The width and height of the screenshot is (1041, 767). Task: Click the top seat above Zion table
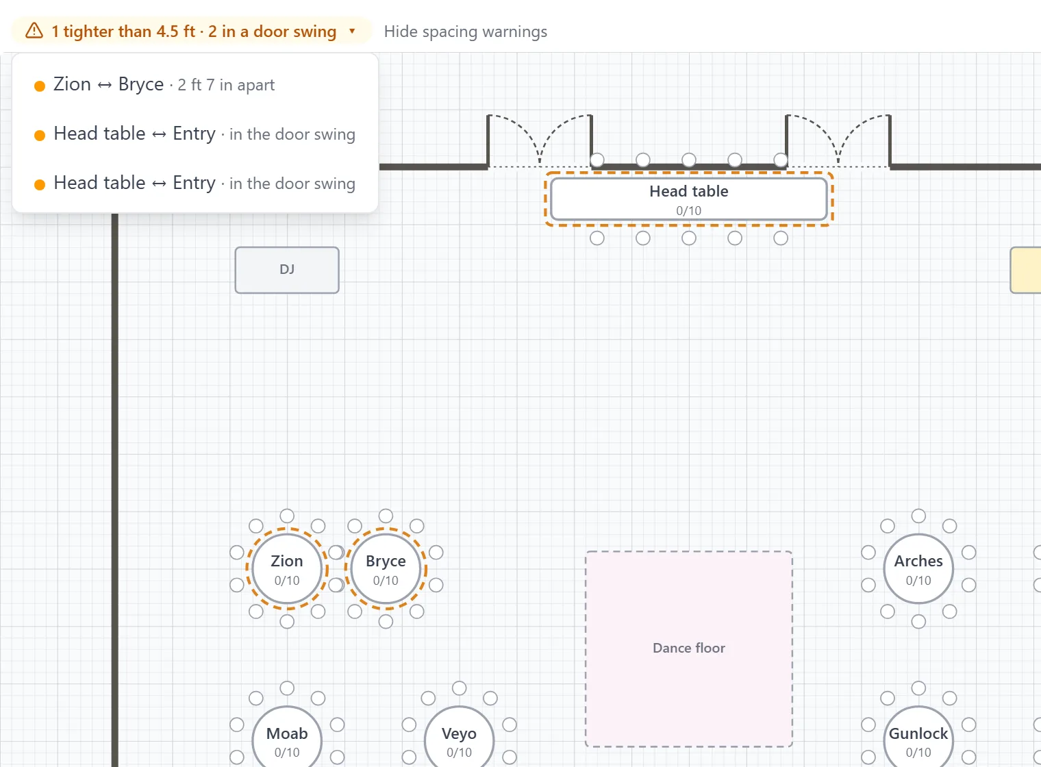click(287, 516)
